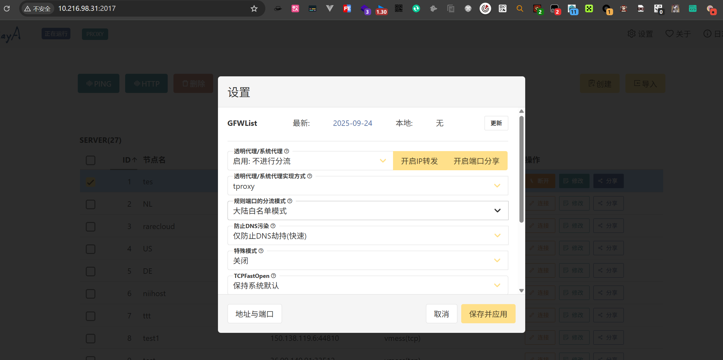This screenshot has width=723, height=360.
Task: Open the 仅防止DNS劫持(快速) dropdown
Action: point(367,236)
